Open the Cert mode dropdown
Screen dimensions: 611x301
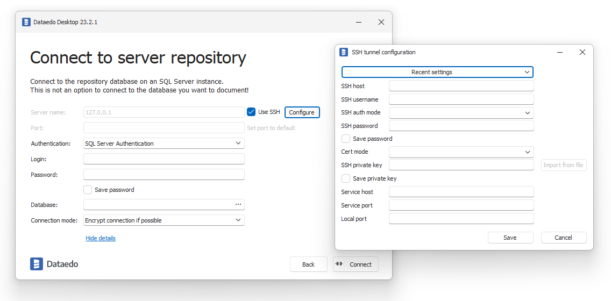461,152
